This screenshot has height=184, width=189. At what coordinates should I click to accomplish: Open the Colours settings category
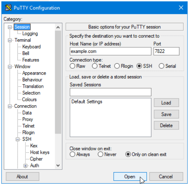click(x=29, y=99)
